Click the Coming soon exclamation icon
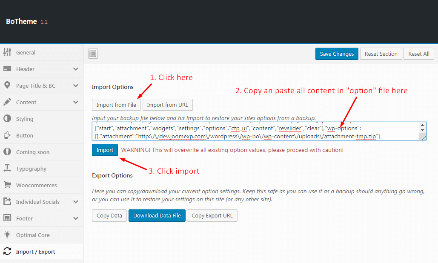The width and height of the screenshot is (438, 263). (7, 152)
